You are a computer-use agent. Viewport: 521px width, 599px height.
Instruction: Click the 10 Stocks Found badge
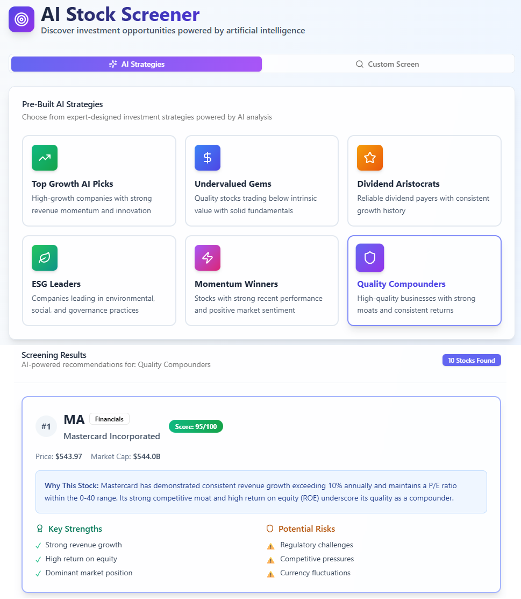click(x=472, y=360)
